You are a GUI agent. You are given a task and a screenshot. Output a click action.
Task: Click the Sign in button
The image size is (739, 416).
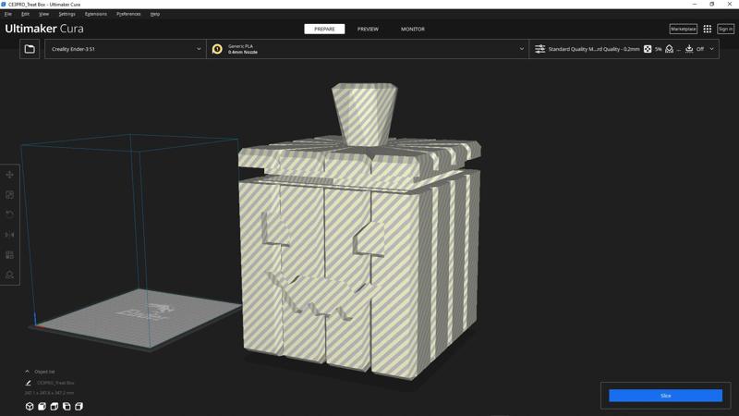(x=725, y=30)
